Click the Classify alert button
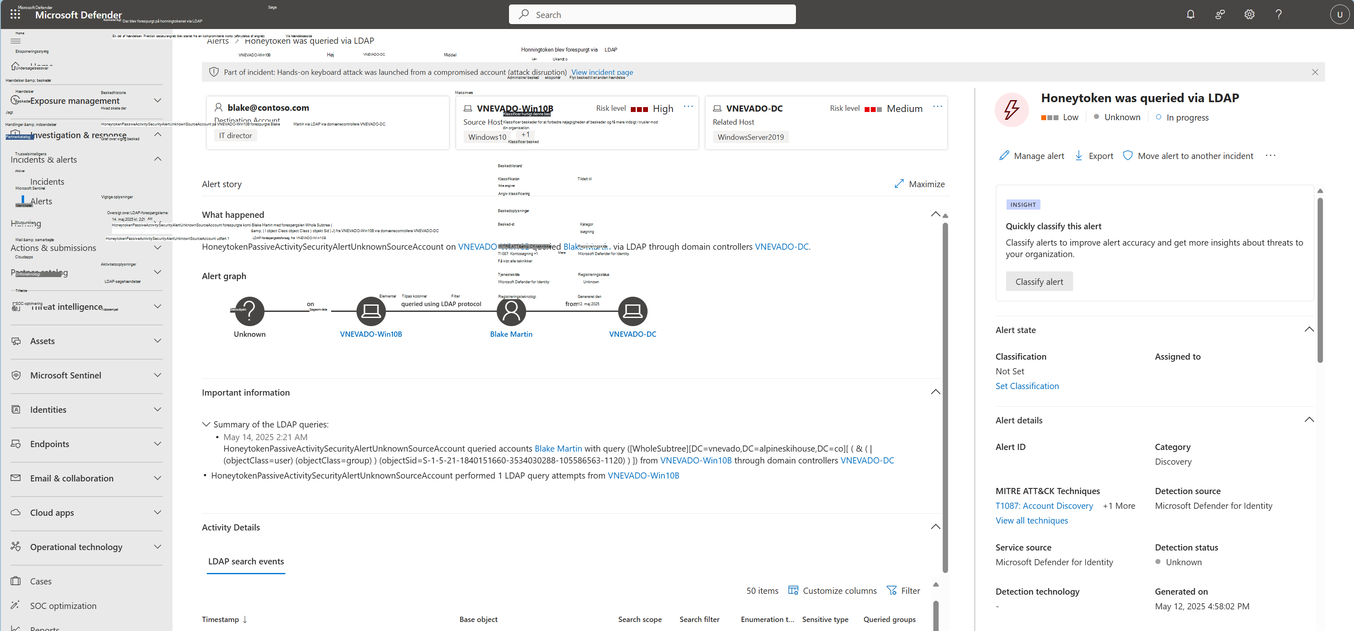 [1039, 282]
